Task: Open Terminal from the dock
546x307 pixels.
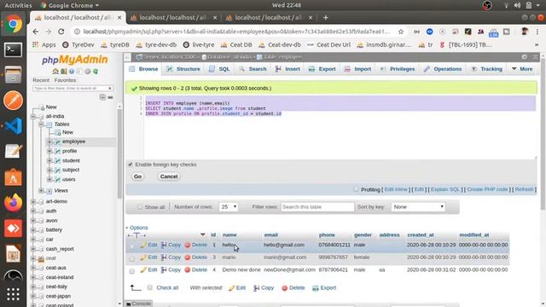Action: [x=14, y=49]
